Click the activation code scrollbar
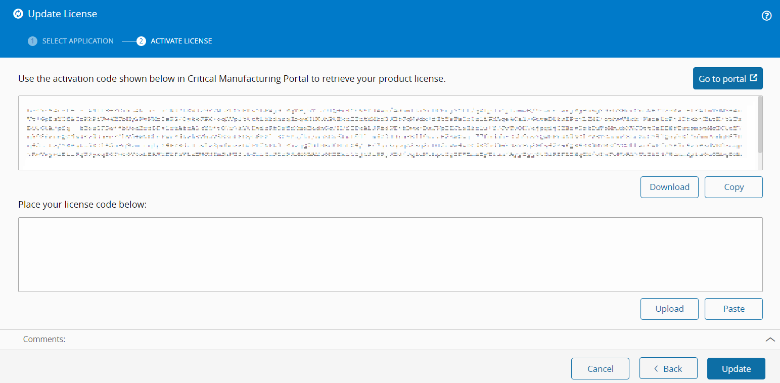This screenshot has width=780, height=383. [760, 124]
